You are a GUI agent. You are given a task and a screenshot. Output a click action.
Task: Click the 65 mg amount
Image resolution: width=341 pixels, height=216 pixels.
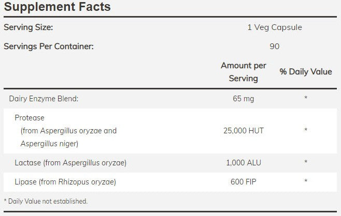243,98
